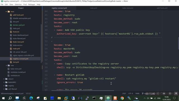The height and width of the screenshot is (101, 179).
Task: Click the RabbitMQ folder icon
Action: pos(6,82)
